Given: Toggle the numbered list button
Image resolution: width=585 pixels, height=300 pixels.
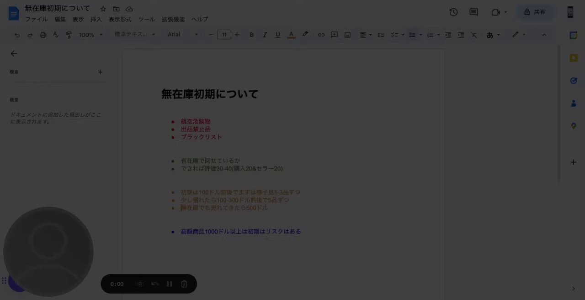Looking at the screenshot, I should (430, 35).
